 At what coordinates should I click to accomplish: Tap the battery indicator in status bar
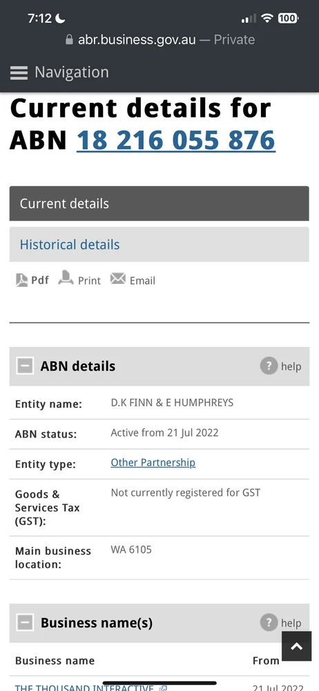(288, 19)
